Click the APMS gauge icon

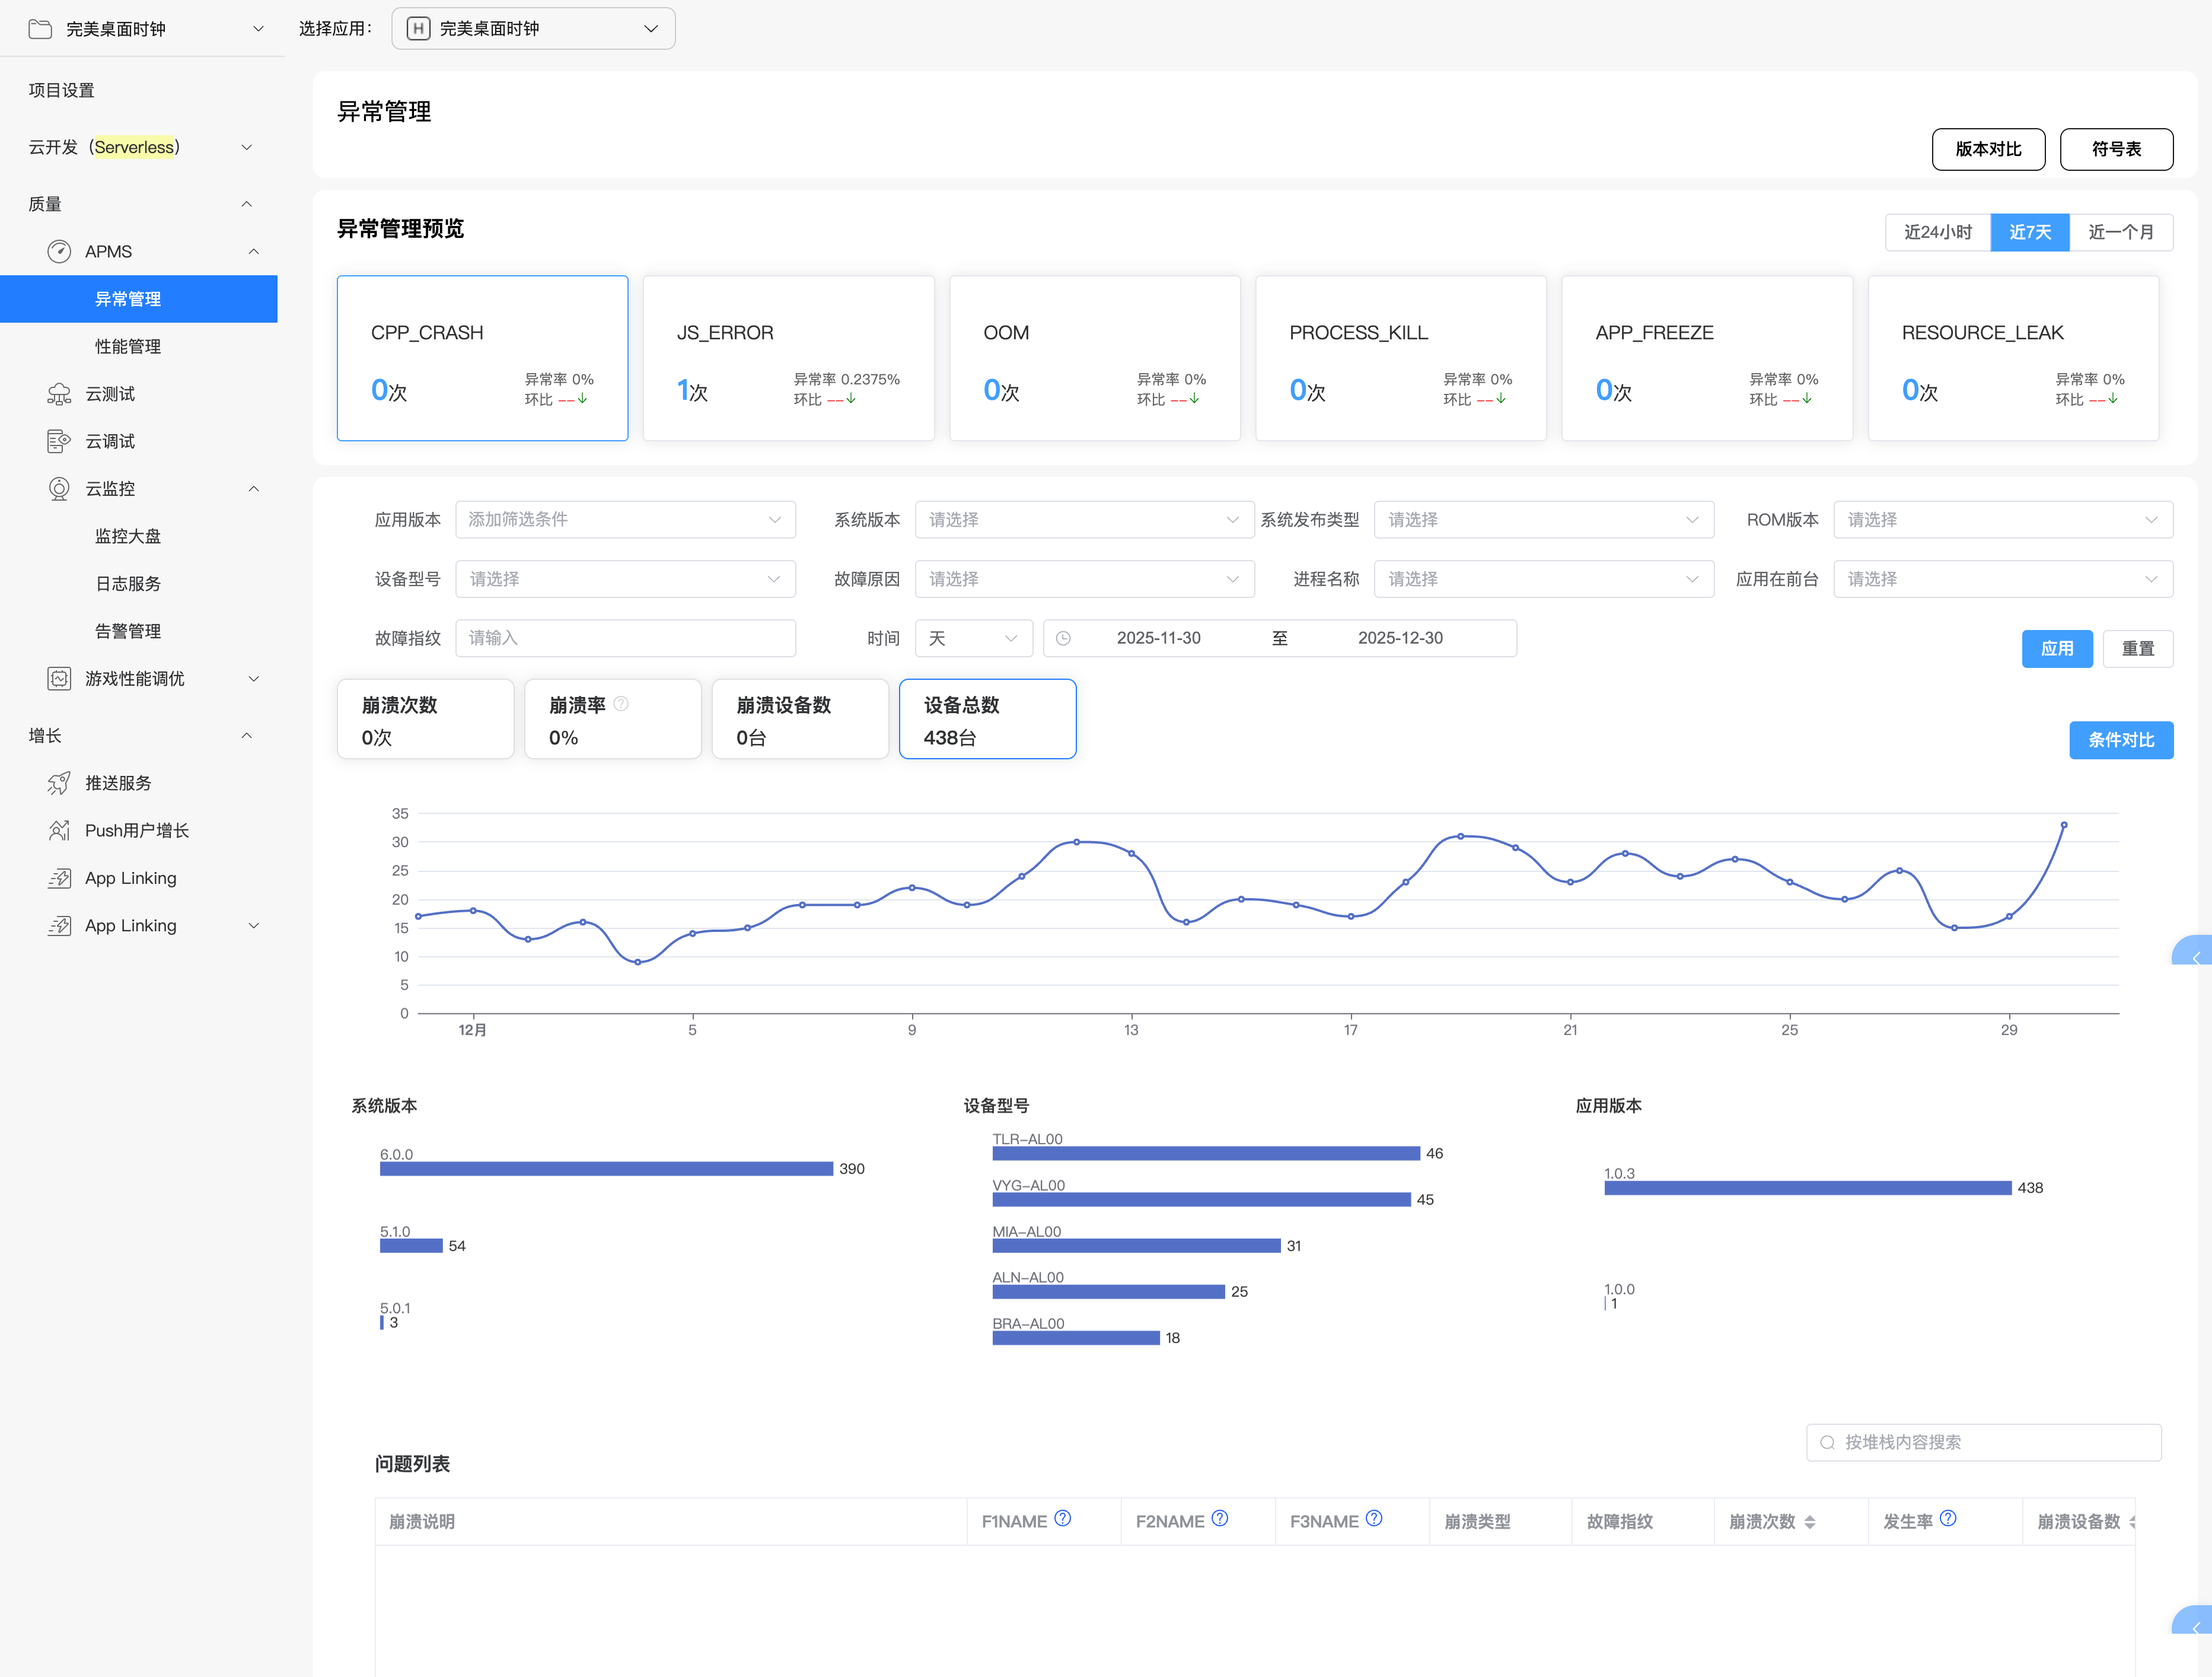pyautogui.click(x=59, y=251)
